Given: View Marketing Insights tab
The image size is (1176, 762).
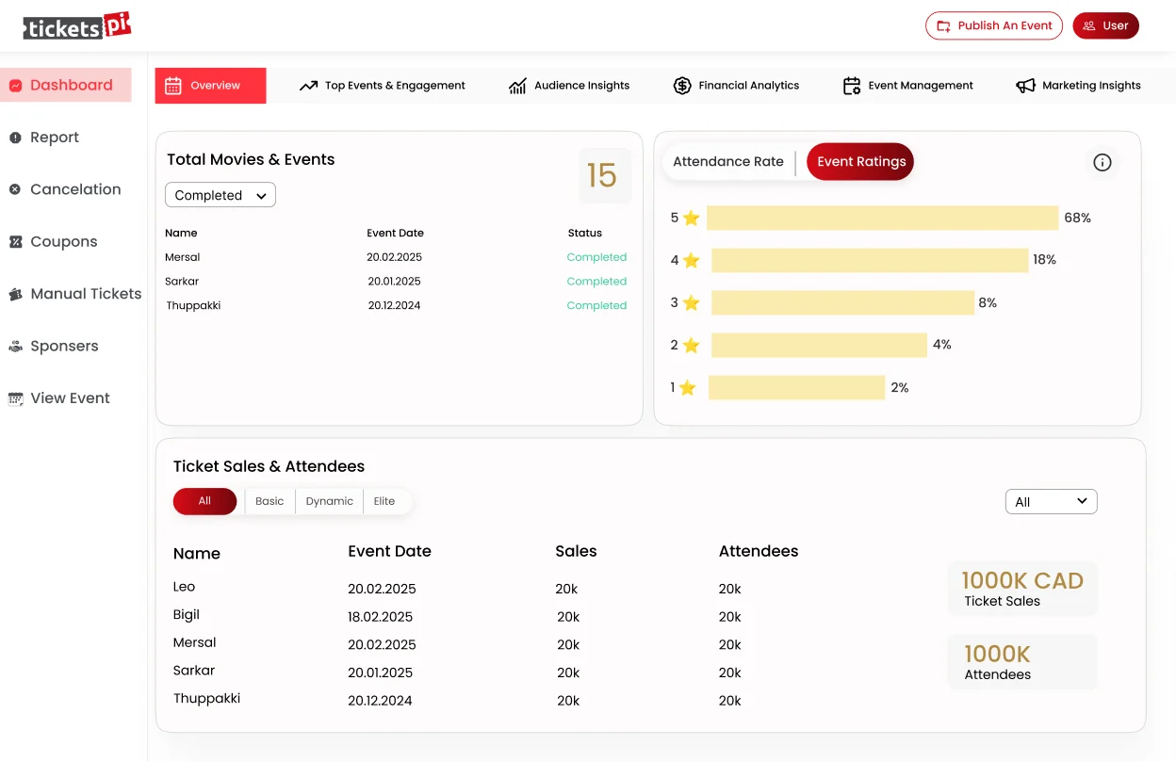Looking at the screenshot, I should point(1079,86).
